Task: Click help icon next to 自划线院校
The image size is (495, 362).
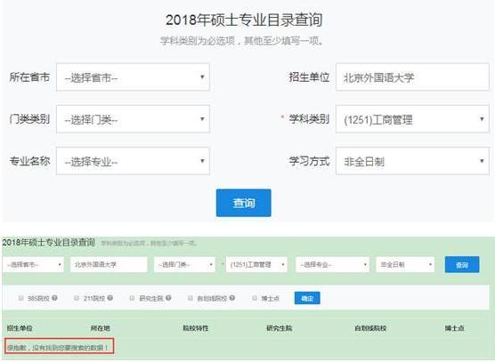Action: pos(232,298)
